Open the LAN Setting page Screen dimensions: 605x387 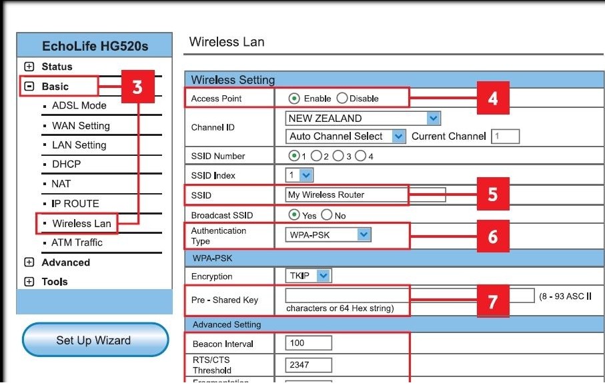click(79, 145)
